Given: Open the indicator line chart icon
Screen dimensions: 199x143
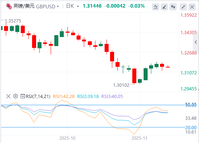Looking at the screenshot, I should [x=156, y=7].
